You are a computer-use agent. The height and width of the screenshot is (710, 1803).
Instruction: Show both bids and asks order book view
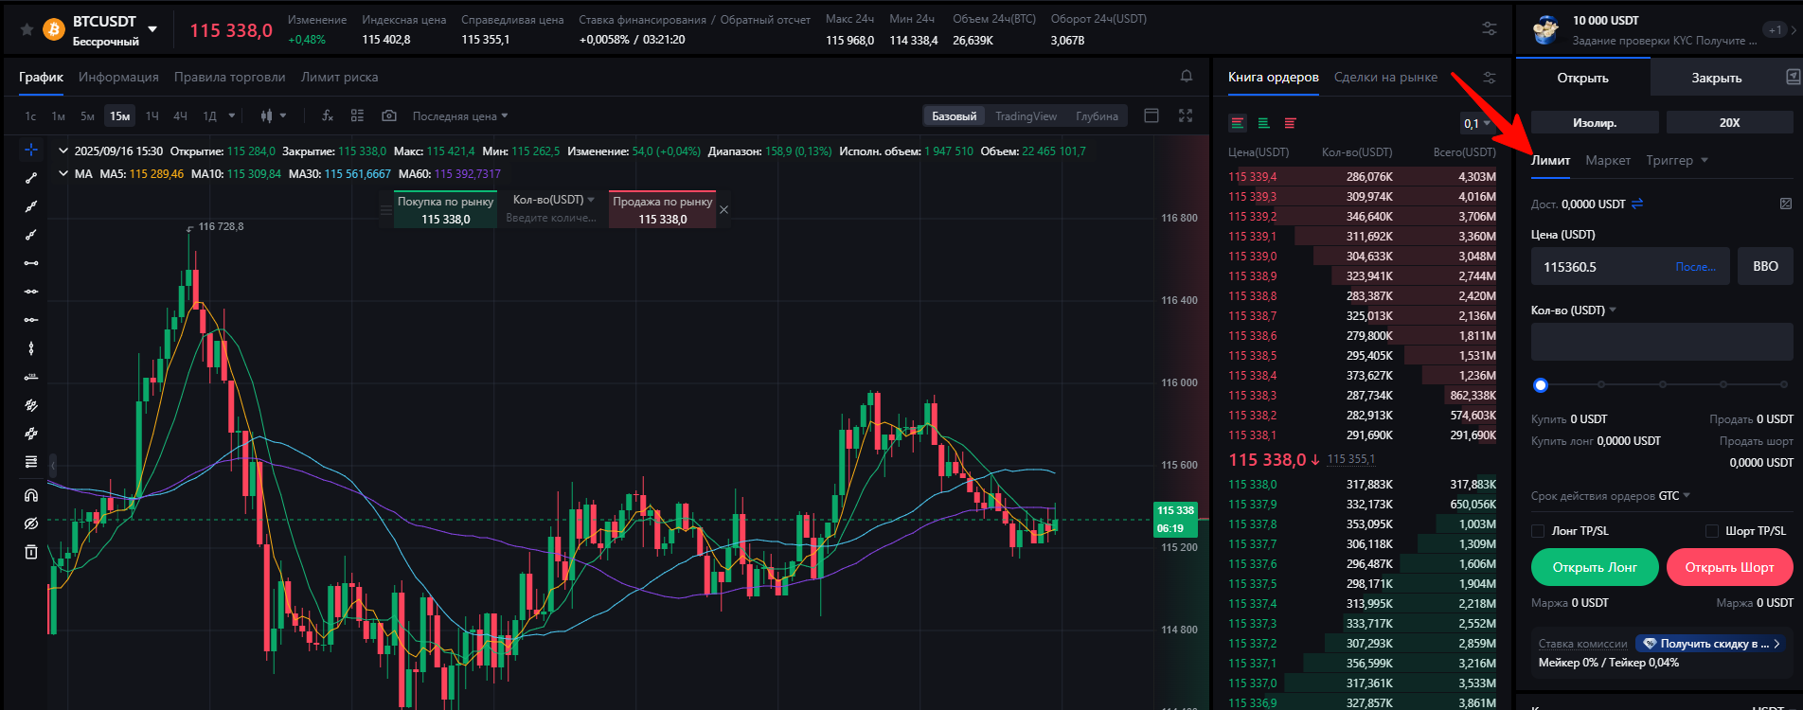click(1238, 123)
